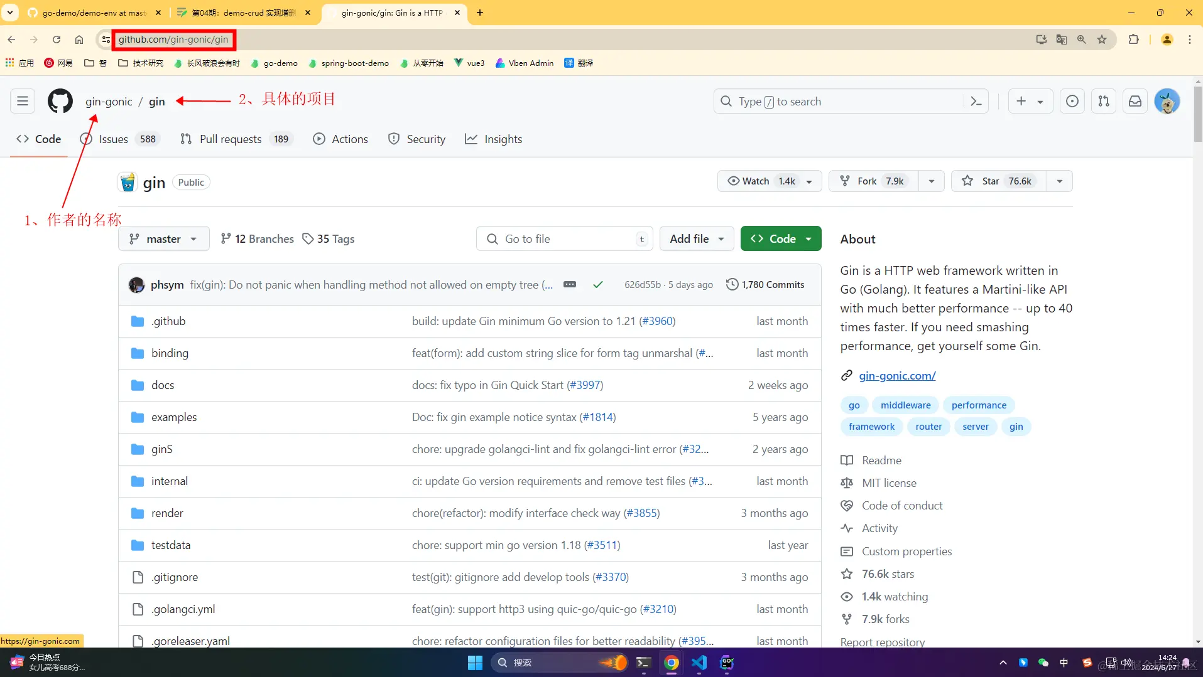1203x677 pixels.
Task: Focus the Go to file search field
Action: coord(564,239)
